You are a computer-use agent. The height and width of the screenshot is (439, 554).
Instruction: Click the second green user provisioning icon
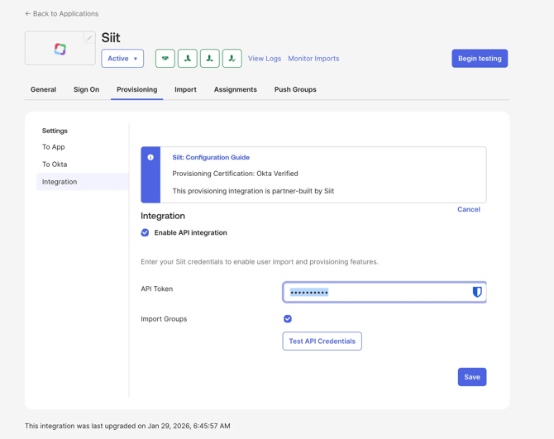[x=188, y=59]
